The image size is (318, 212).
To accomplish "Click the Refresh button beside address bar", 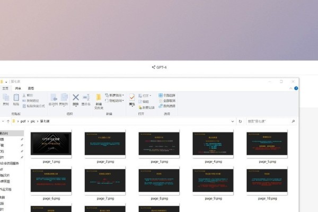I will pos(240,121).
